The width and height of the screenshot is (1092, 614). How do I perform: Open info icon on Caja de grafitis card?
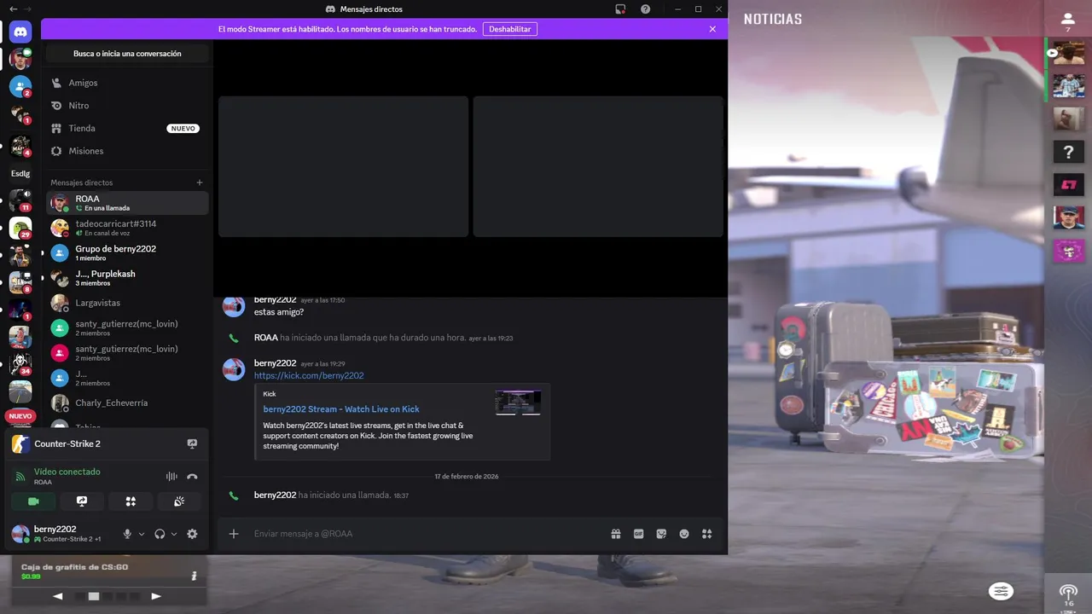point(194,576)
